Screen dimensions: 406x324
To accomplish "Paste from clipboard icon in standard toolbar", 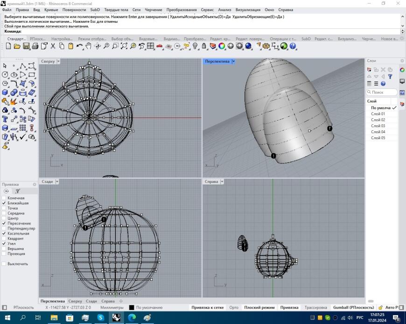I will click(70, 46).
